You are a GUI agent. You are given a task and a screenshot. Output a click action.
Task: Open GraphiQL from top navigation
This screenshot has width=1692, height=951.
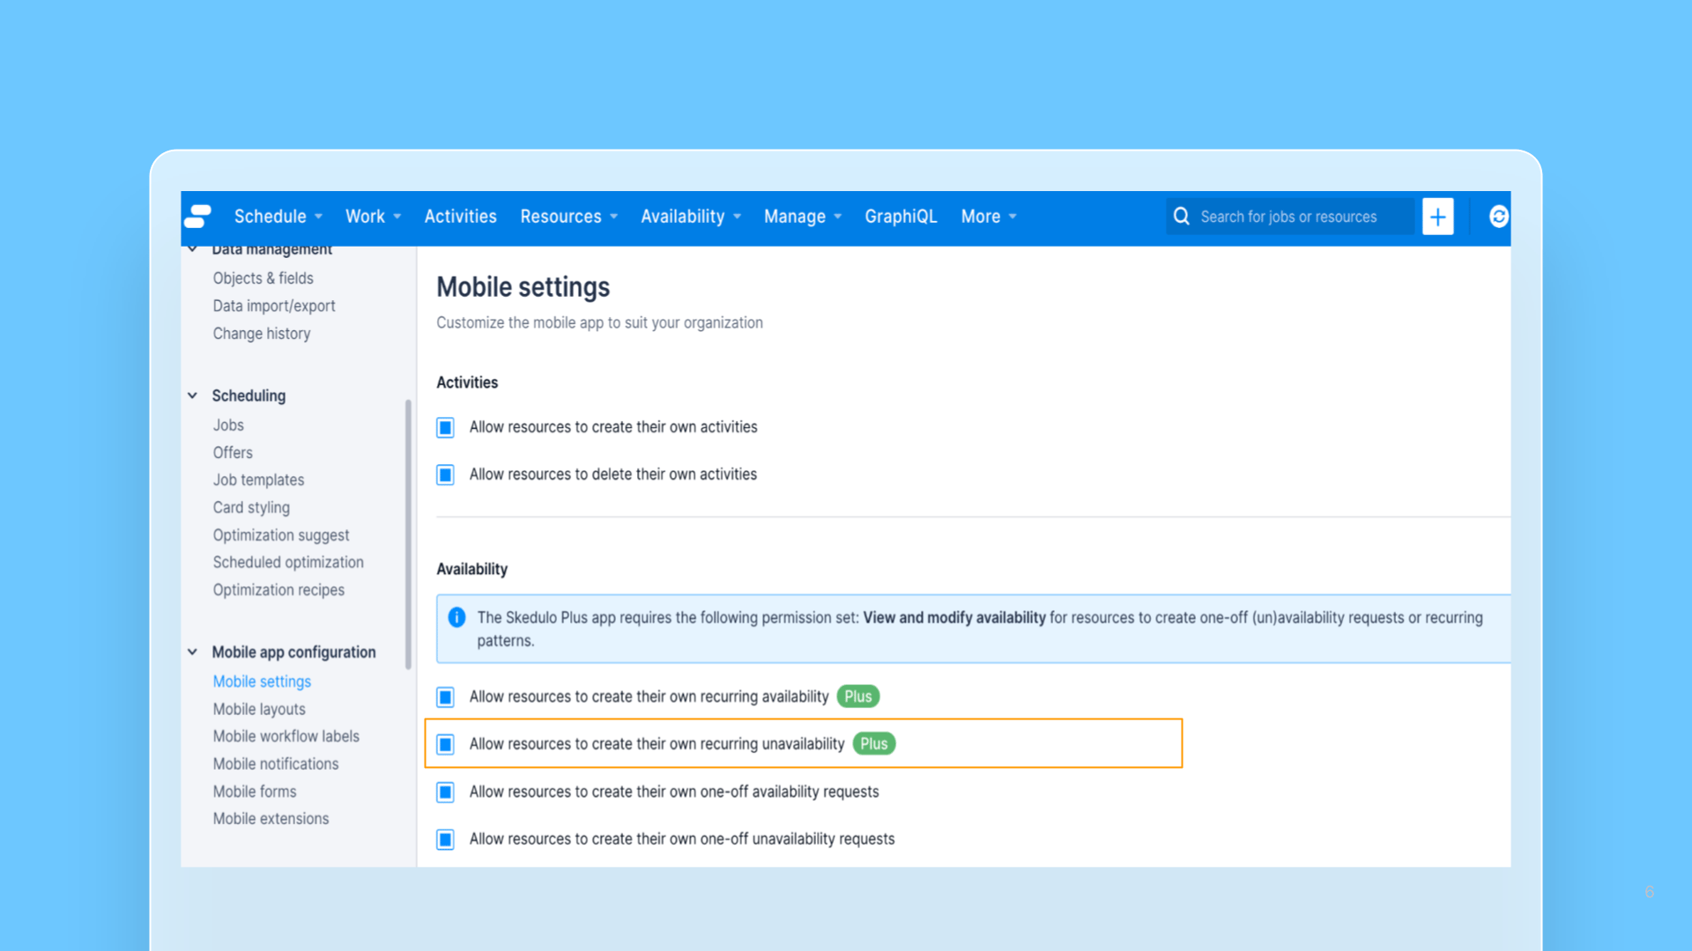click(x=901, y=217)
